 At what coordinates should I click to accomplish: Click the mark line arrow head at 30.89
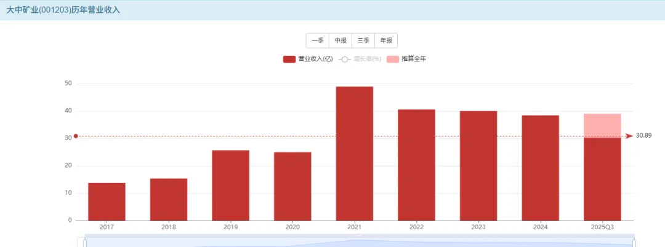click(630, 136)
